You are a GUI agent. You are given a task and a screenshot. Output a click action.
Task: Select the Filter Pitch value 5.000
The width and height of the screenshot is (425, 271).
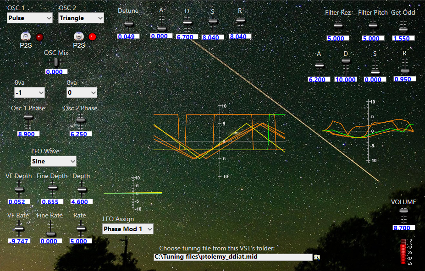pos(373,38)
